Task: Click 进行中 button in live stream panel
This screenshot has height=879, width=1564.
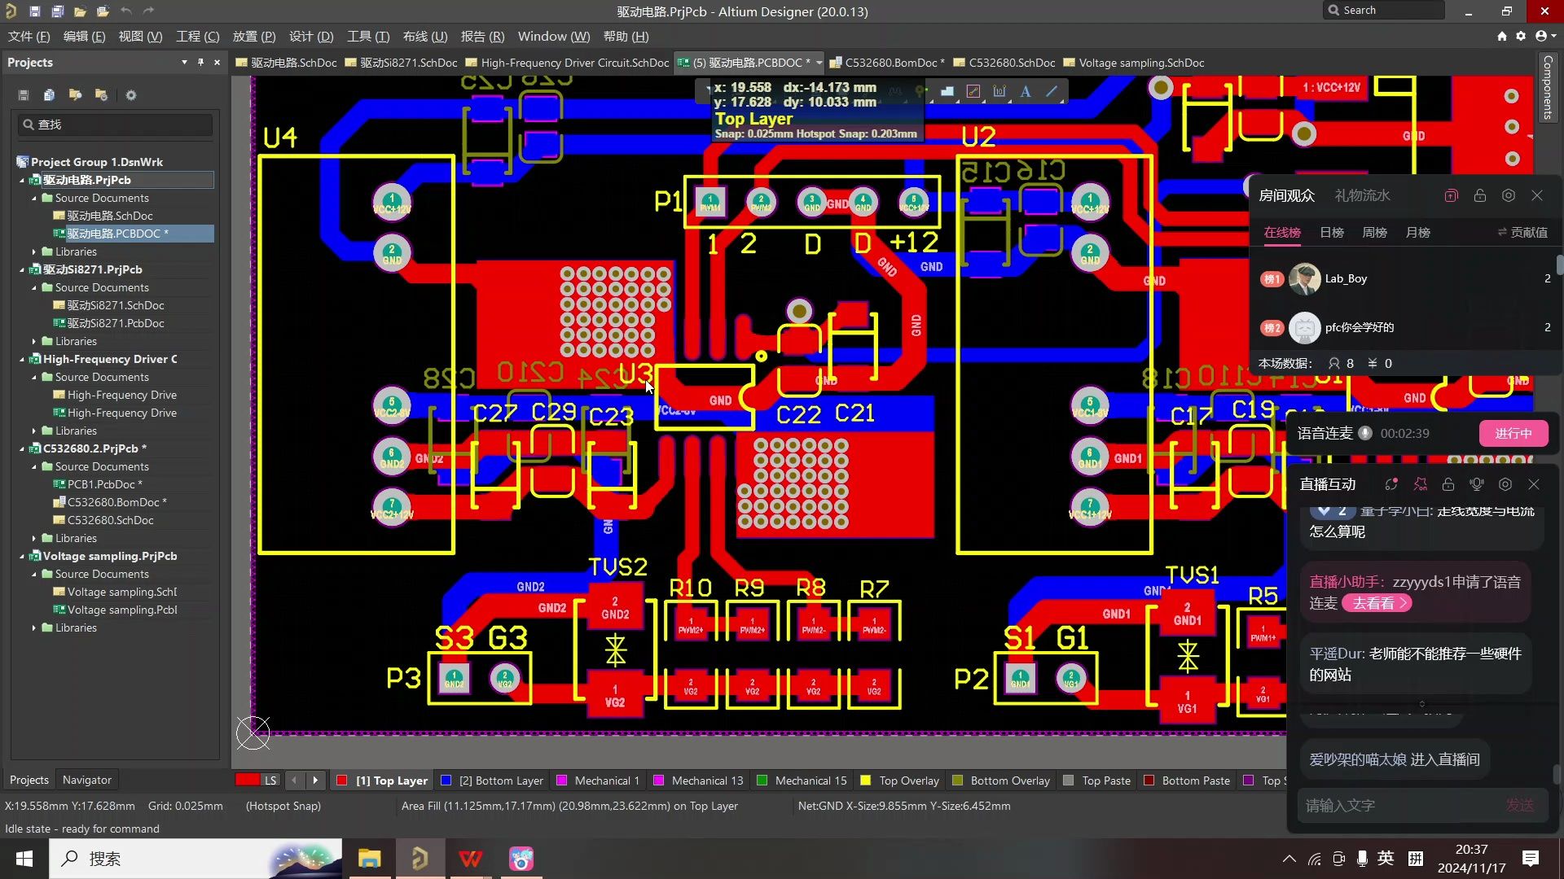Action: tap(1511, 432)
